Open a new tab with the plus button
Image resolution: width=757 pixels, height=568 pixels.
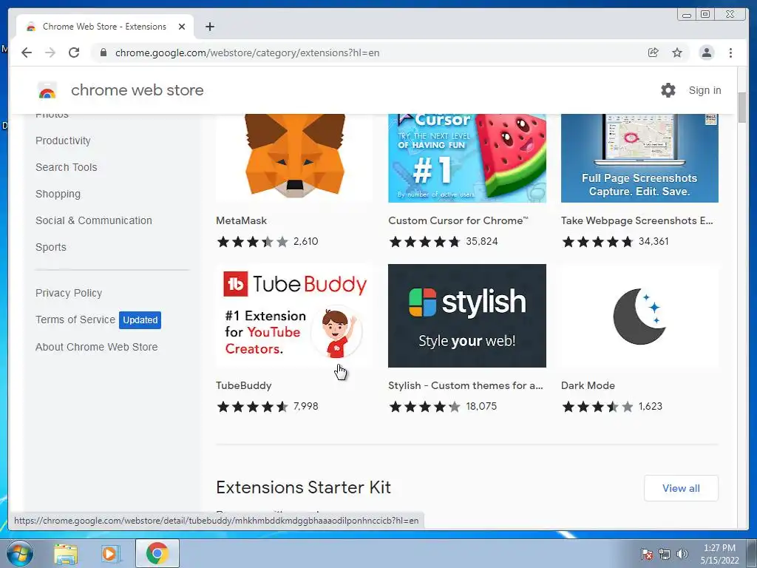pyautogui.click(x=209, y=27)
